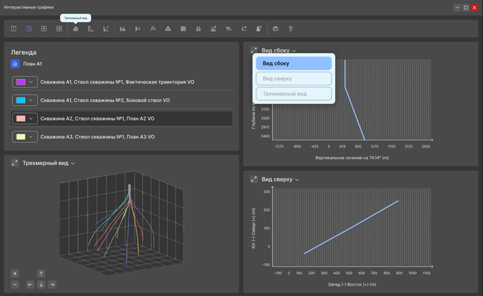Expand color dropdown chevron for План А2 VO
Image resolution: width=483 pixels, height=296 pixels.
30,119
